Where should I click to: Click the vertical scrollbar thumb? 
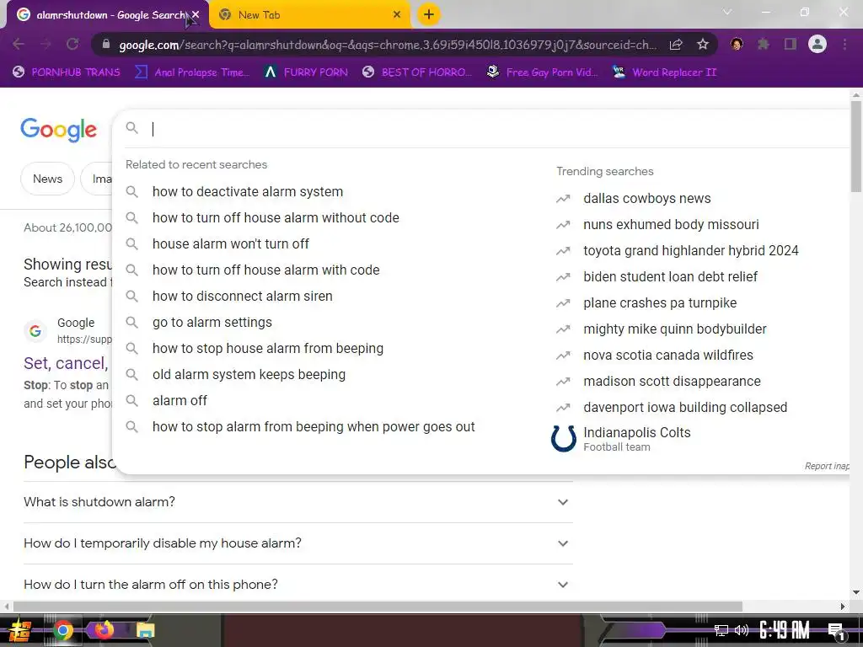click(x=856, y=147)
